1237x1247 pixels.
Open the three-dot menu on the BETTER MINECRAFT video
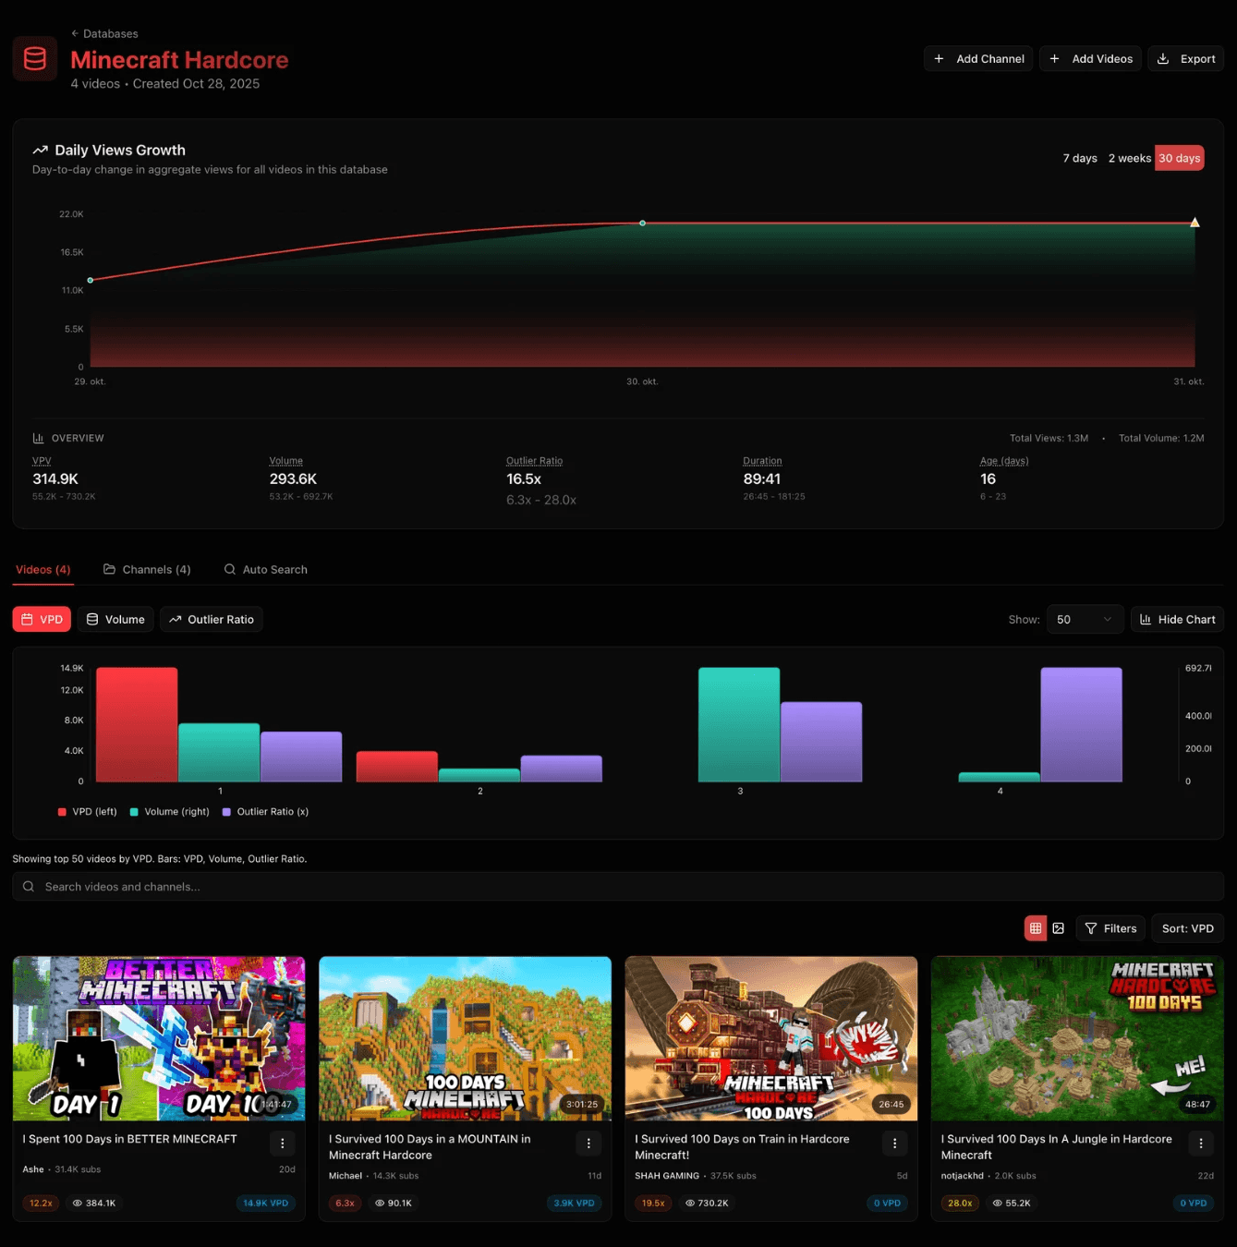click(283, 1143)
